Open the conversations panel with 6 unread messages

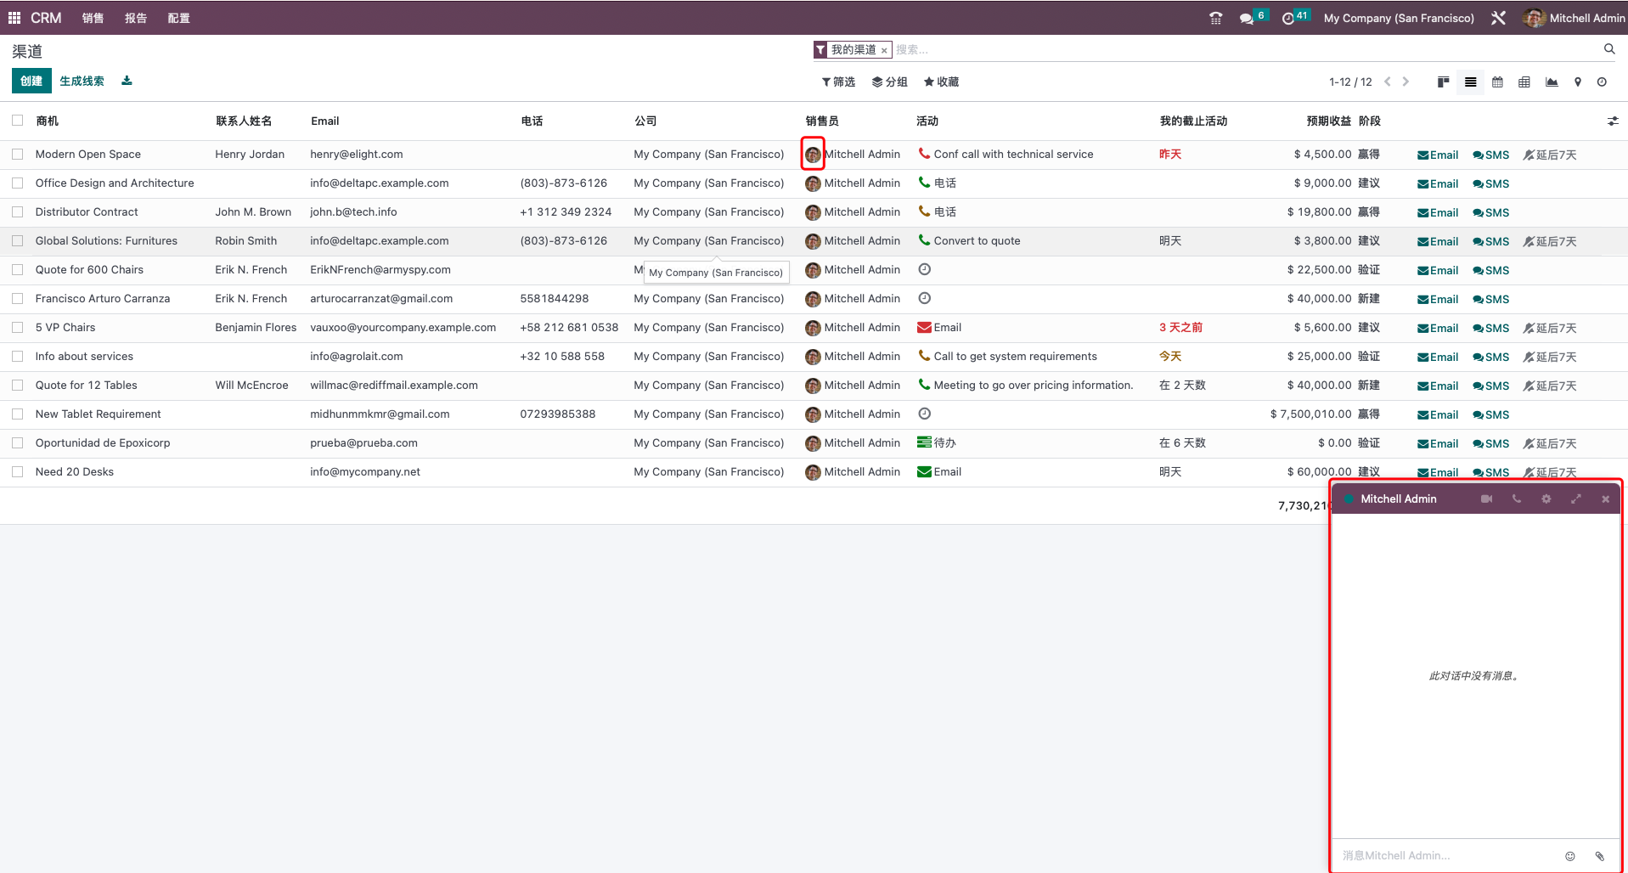click(x=1248, y=16)
